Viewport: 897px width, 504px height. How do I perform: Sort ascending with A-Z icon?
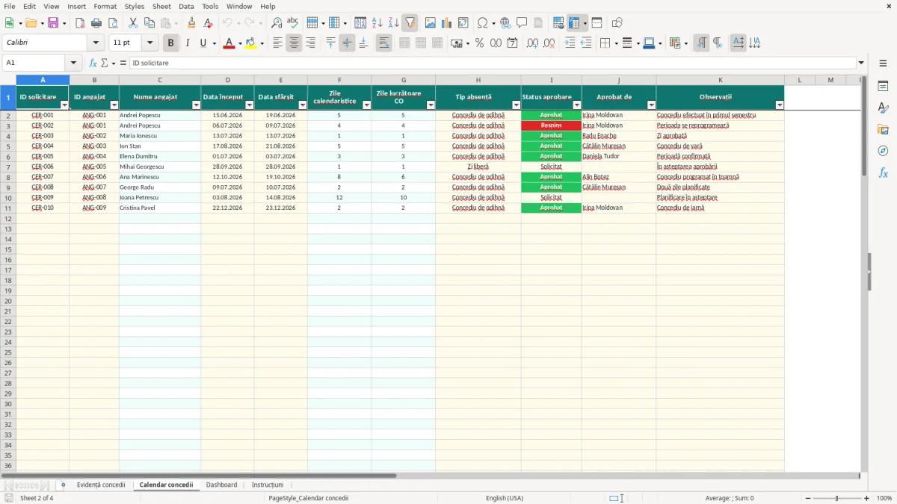point(377,23)
